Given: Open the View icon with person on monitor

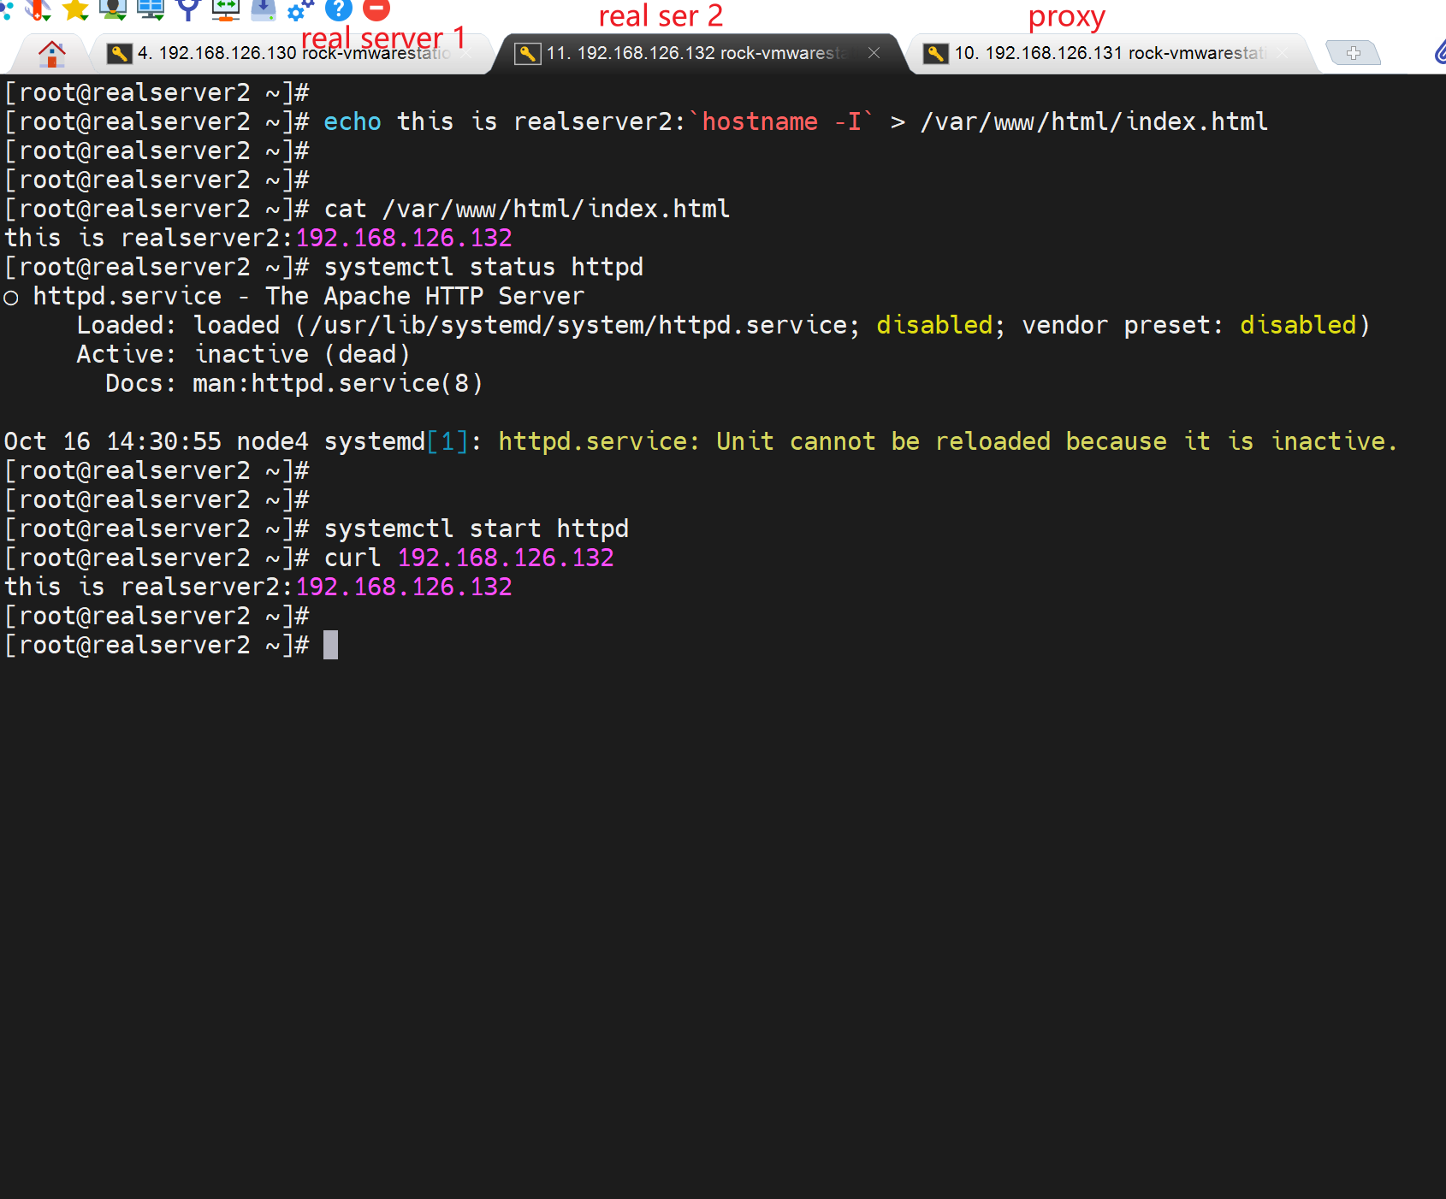Looking at the screenshot, I should click(113, 9).
